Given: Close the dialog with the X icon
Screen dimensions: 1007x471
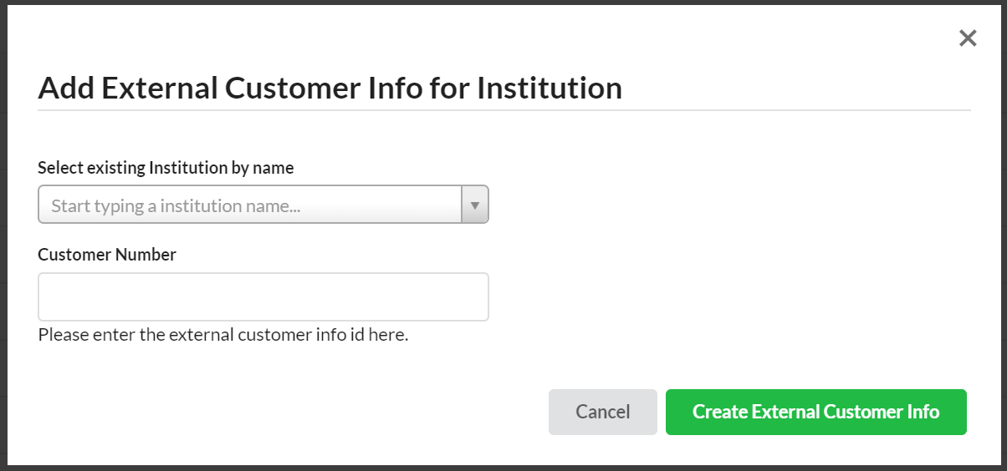Looking at the screenshot, I should pos(968,38).
